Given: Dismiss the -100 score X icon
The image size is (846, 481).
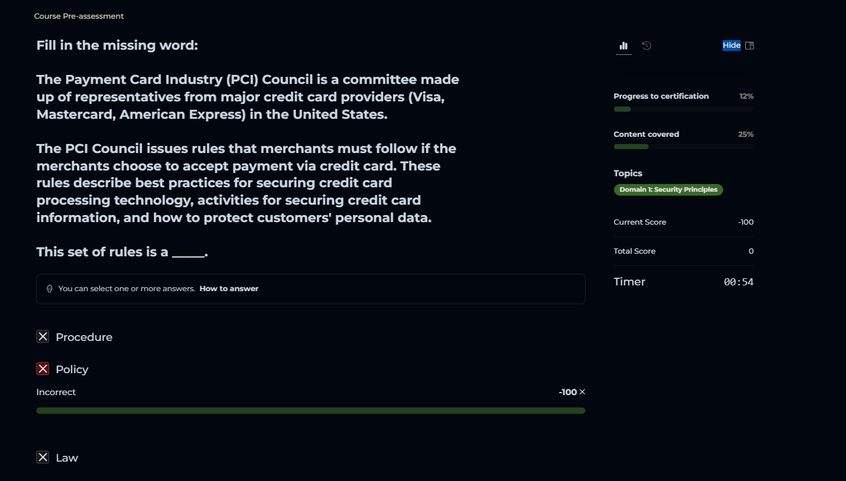Looking at the screenshot, I should point(582,392).
